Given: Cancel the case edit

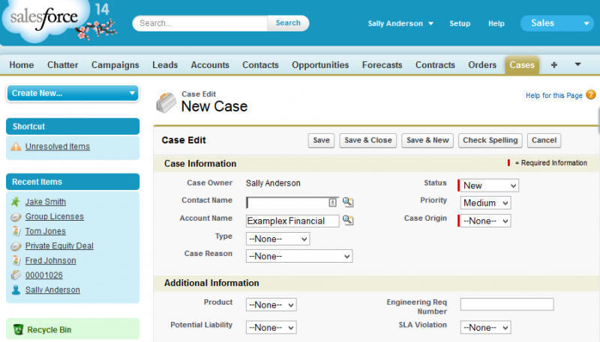Looking at the screenshot, I should coord(544,140).
